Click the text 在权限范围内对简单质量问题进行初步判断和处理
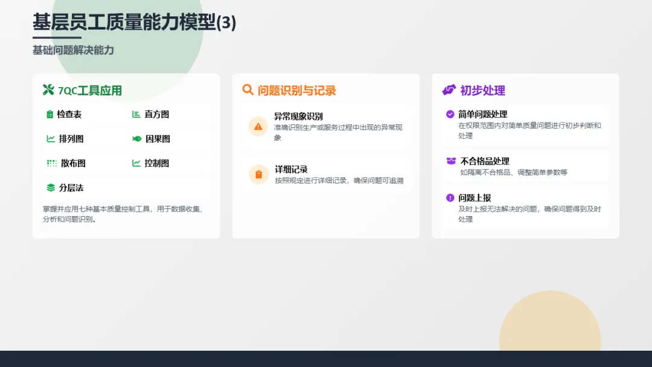Viewport: 652px width, 367px height. 529,130
